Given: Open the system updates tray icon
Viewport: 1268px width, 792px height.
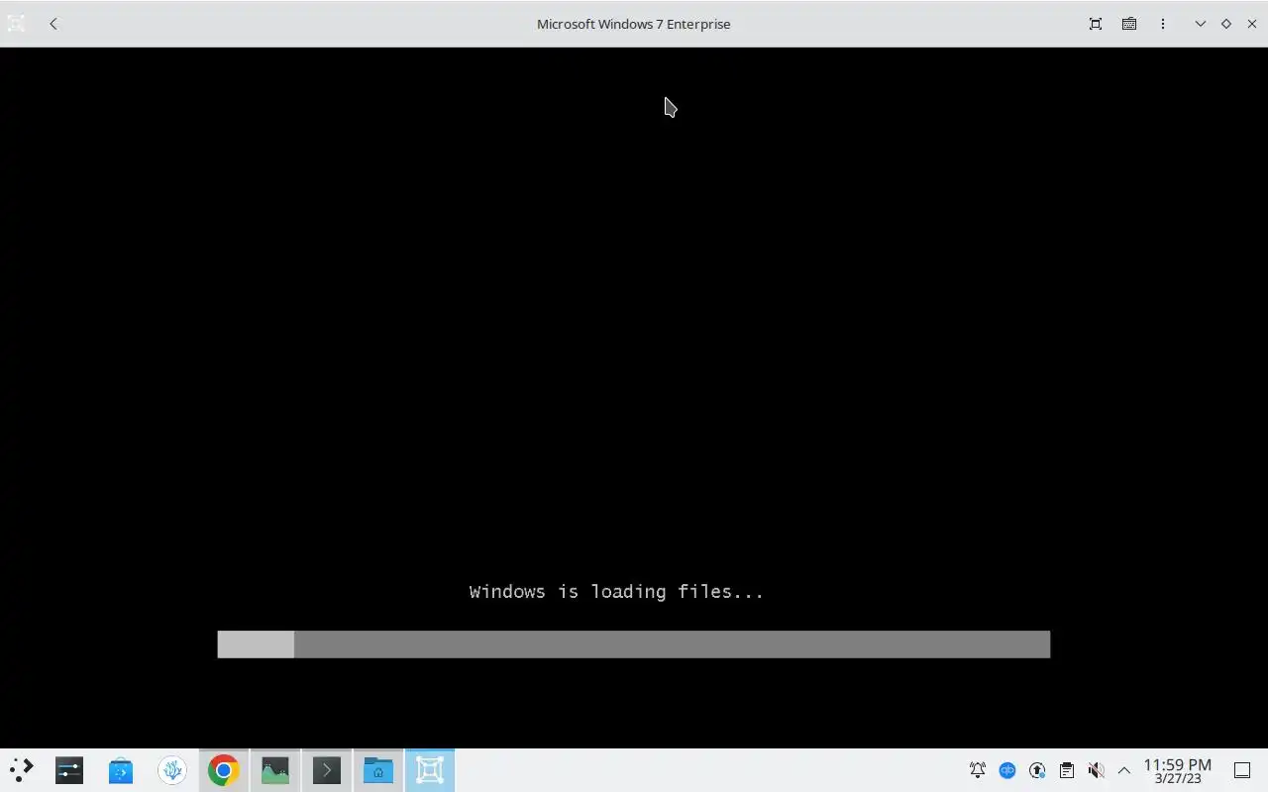Looking at the screenshot, I should tap(1037, 770).
